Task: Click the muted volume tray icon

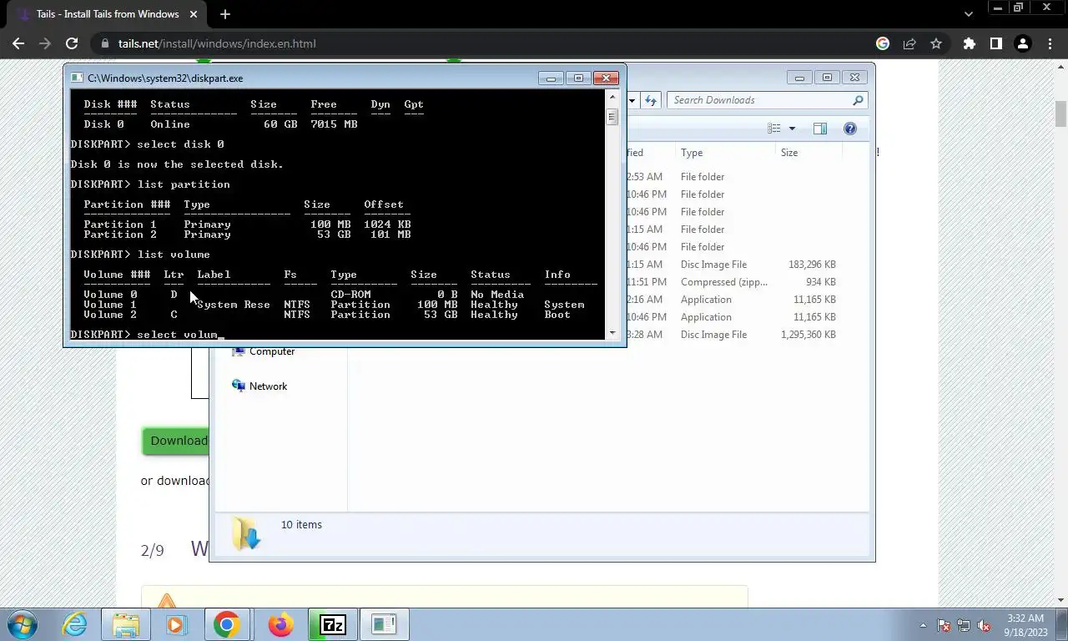Action: pyautogui.click(x=984, y=625)
